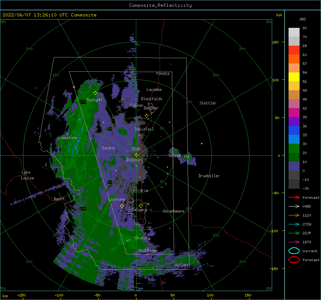Click the Strathmore label

click(x=173, y=211)
